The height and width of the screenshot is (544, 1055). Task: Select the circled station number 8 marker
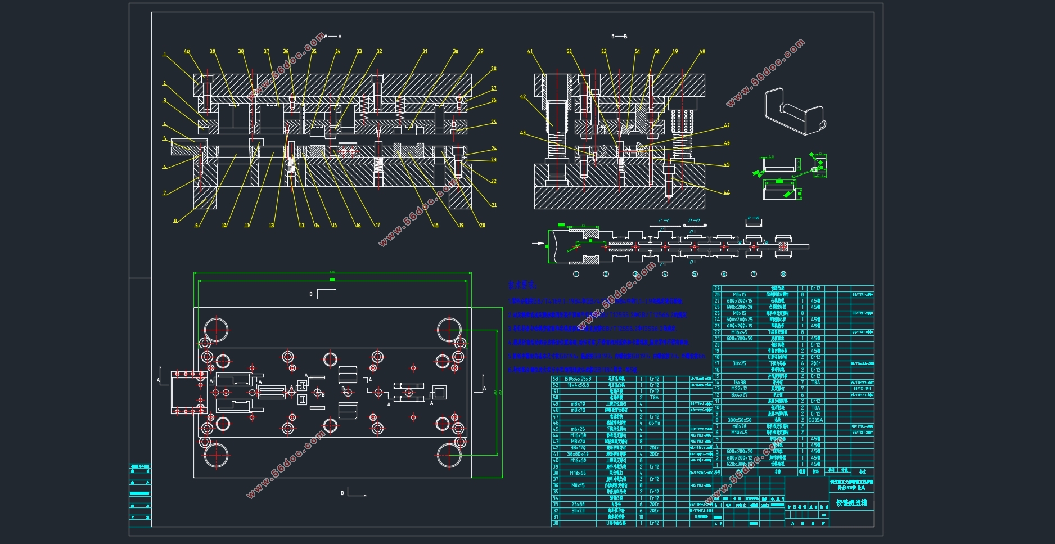pyautogui.click(x=783, y=274)
